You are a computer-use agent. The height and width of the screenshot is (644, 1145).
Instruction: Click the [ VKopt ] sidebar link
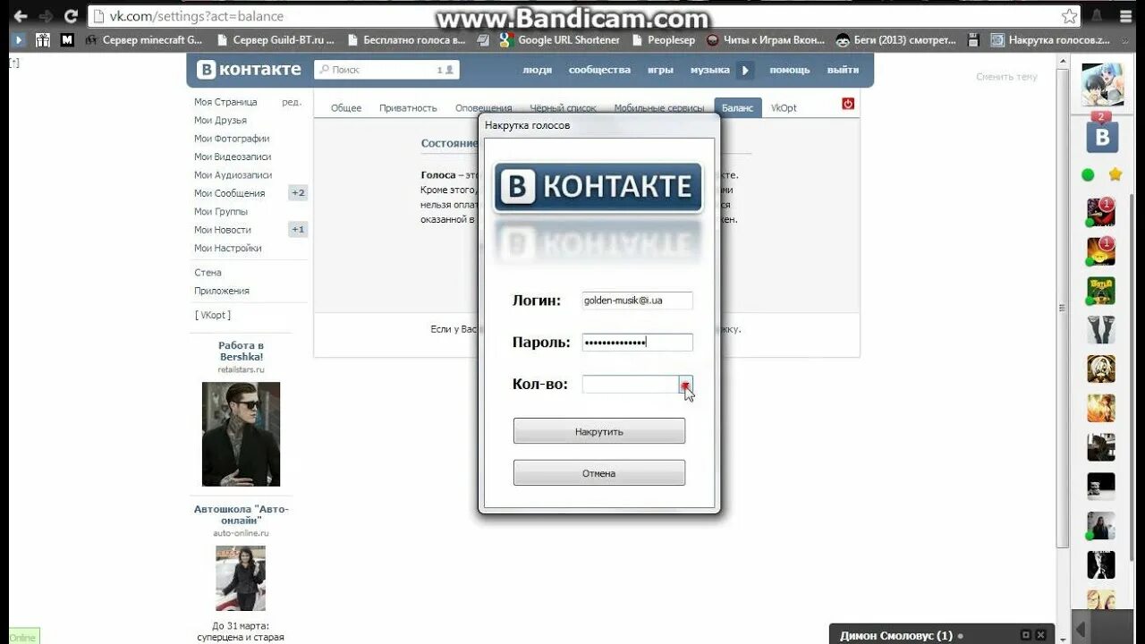pyautogui.click(x=212, y=315)
